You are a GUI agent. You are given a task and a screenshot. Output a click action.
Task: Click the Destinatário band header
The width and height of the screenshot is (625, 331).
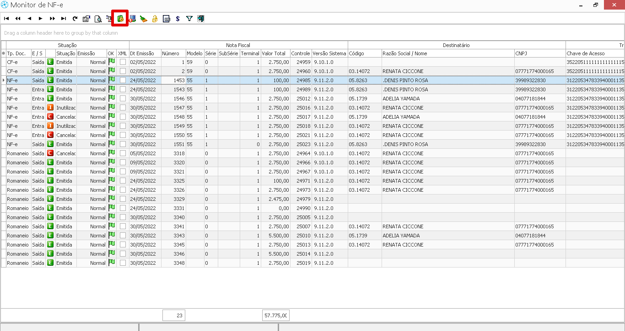pyautogui.click(x=456, y=45)
